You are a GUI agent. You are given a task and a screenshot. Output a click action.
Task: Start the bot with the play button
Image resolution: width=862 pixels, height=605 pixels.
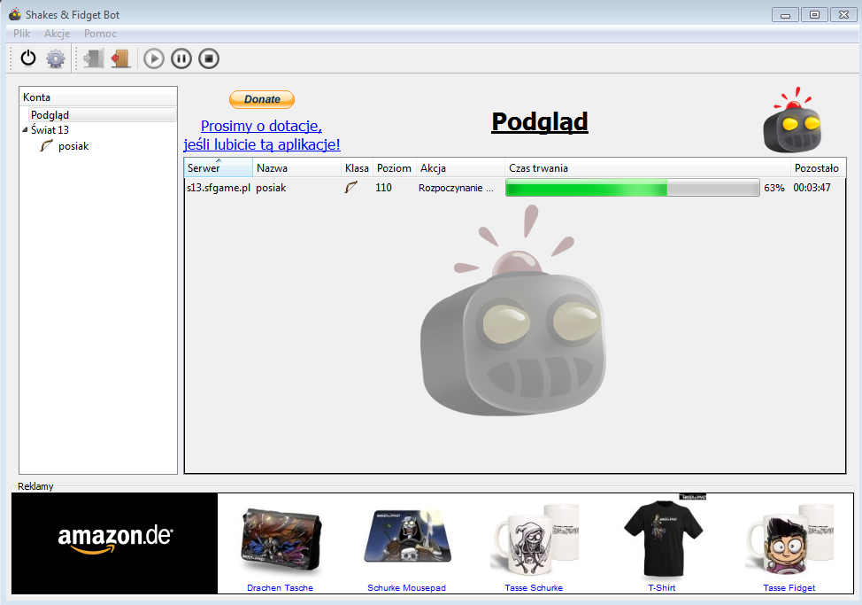[154, 58]
